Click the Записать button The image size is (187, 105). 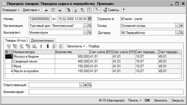[x=160, y=100]
